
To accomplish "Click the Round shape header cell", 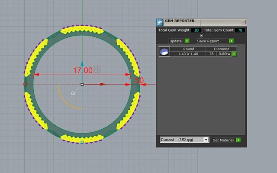I will [x=188, y=49].
